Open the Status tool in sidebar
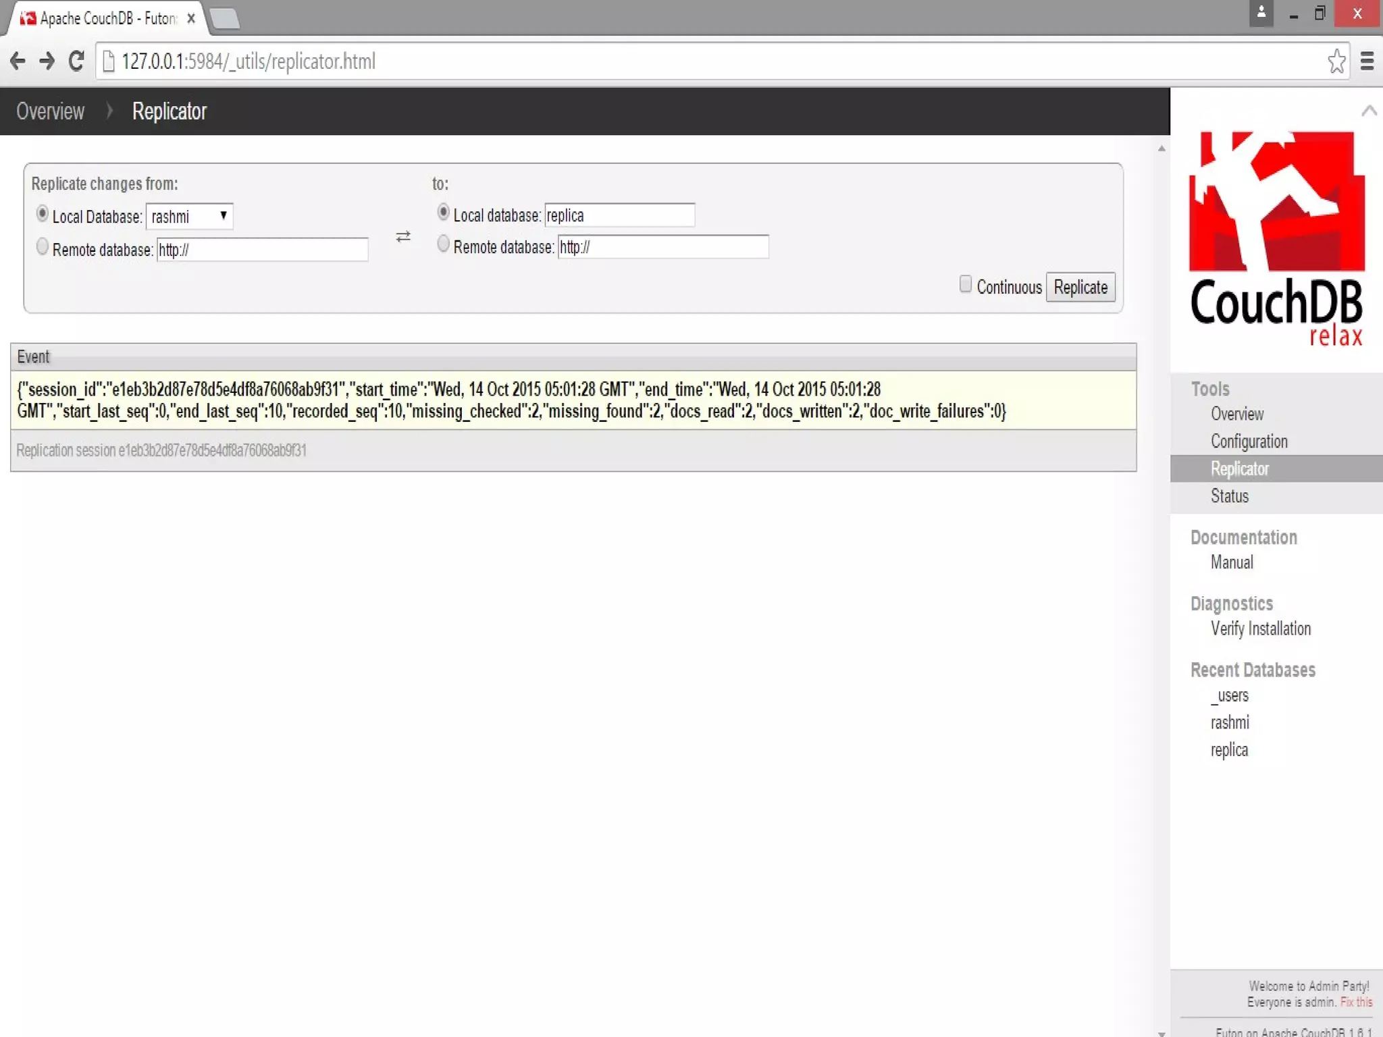 pyautogui.click(x=1229, y=496)
